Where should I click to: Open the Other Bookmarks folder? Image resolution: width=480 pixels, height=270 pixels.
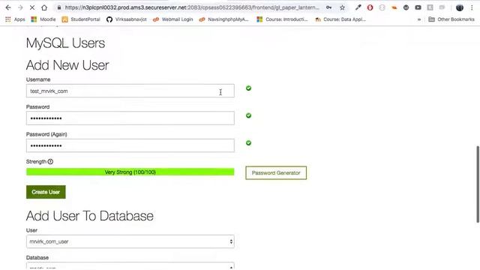tap(451, 19)
